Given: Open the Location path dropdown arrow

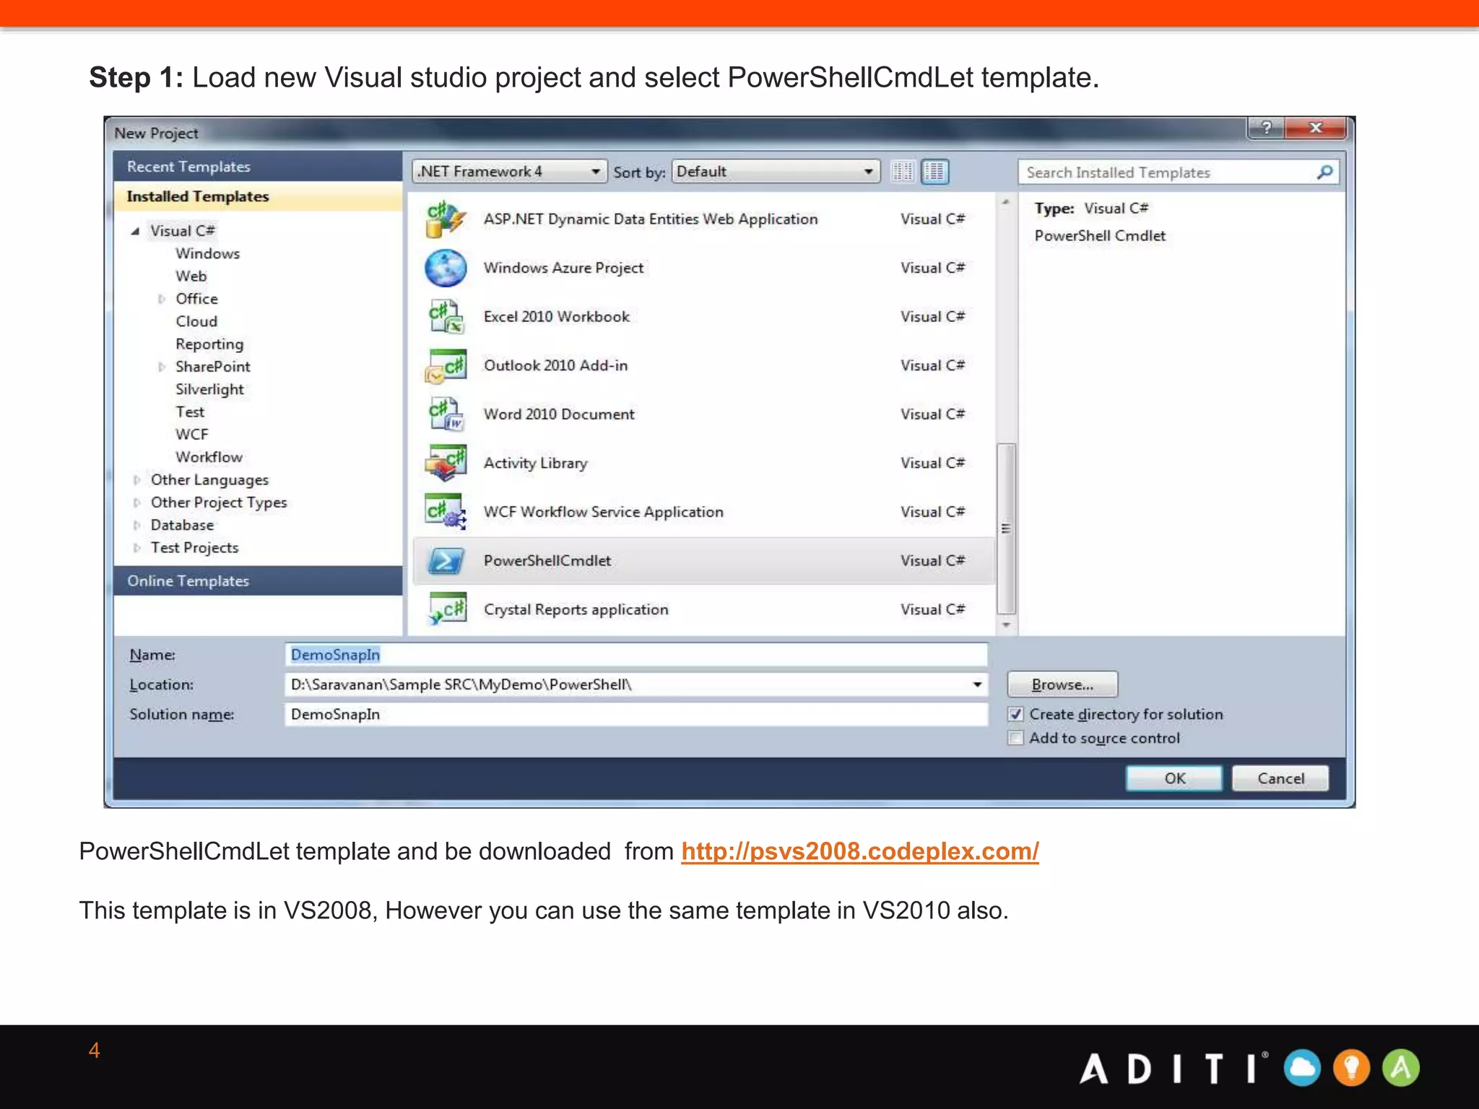Looking at the screenshot, I should pyautogui.click(x=976, y=684).
